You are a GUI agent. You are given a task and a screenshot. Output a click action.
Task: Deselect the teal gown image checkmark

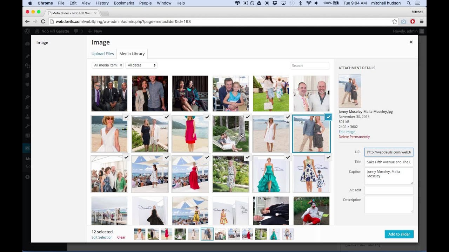pos(288,157)
